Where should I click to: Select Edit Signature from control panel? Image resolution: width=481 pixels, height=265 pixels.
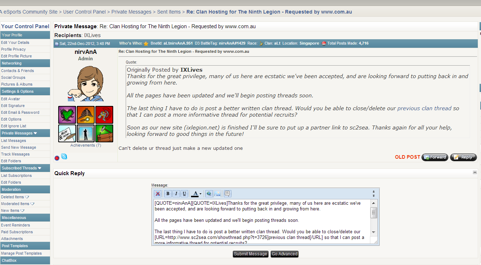13,106
